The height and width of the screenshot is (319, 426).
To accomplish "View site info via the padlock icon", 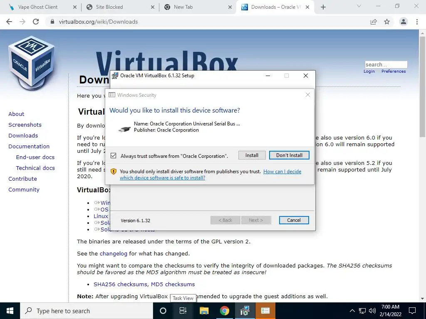I will [52, 22].
